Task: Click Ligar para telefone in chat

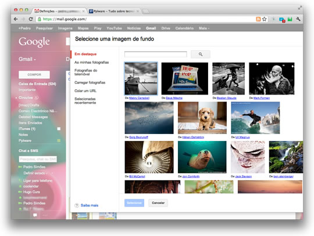Action: coord(37,180)
